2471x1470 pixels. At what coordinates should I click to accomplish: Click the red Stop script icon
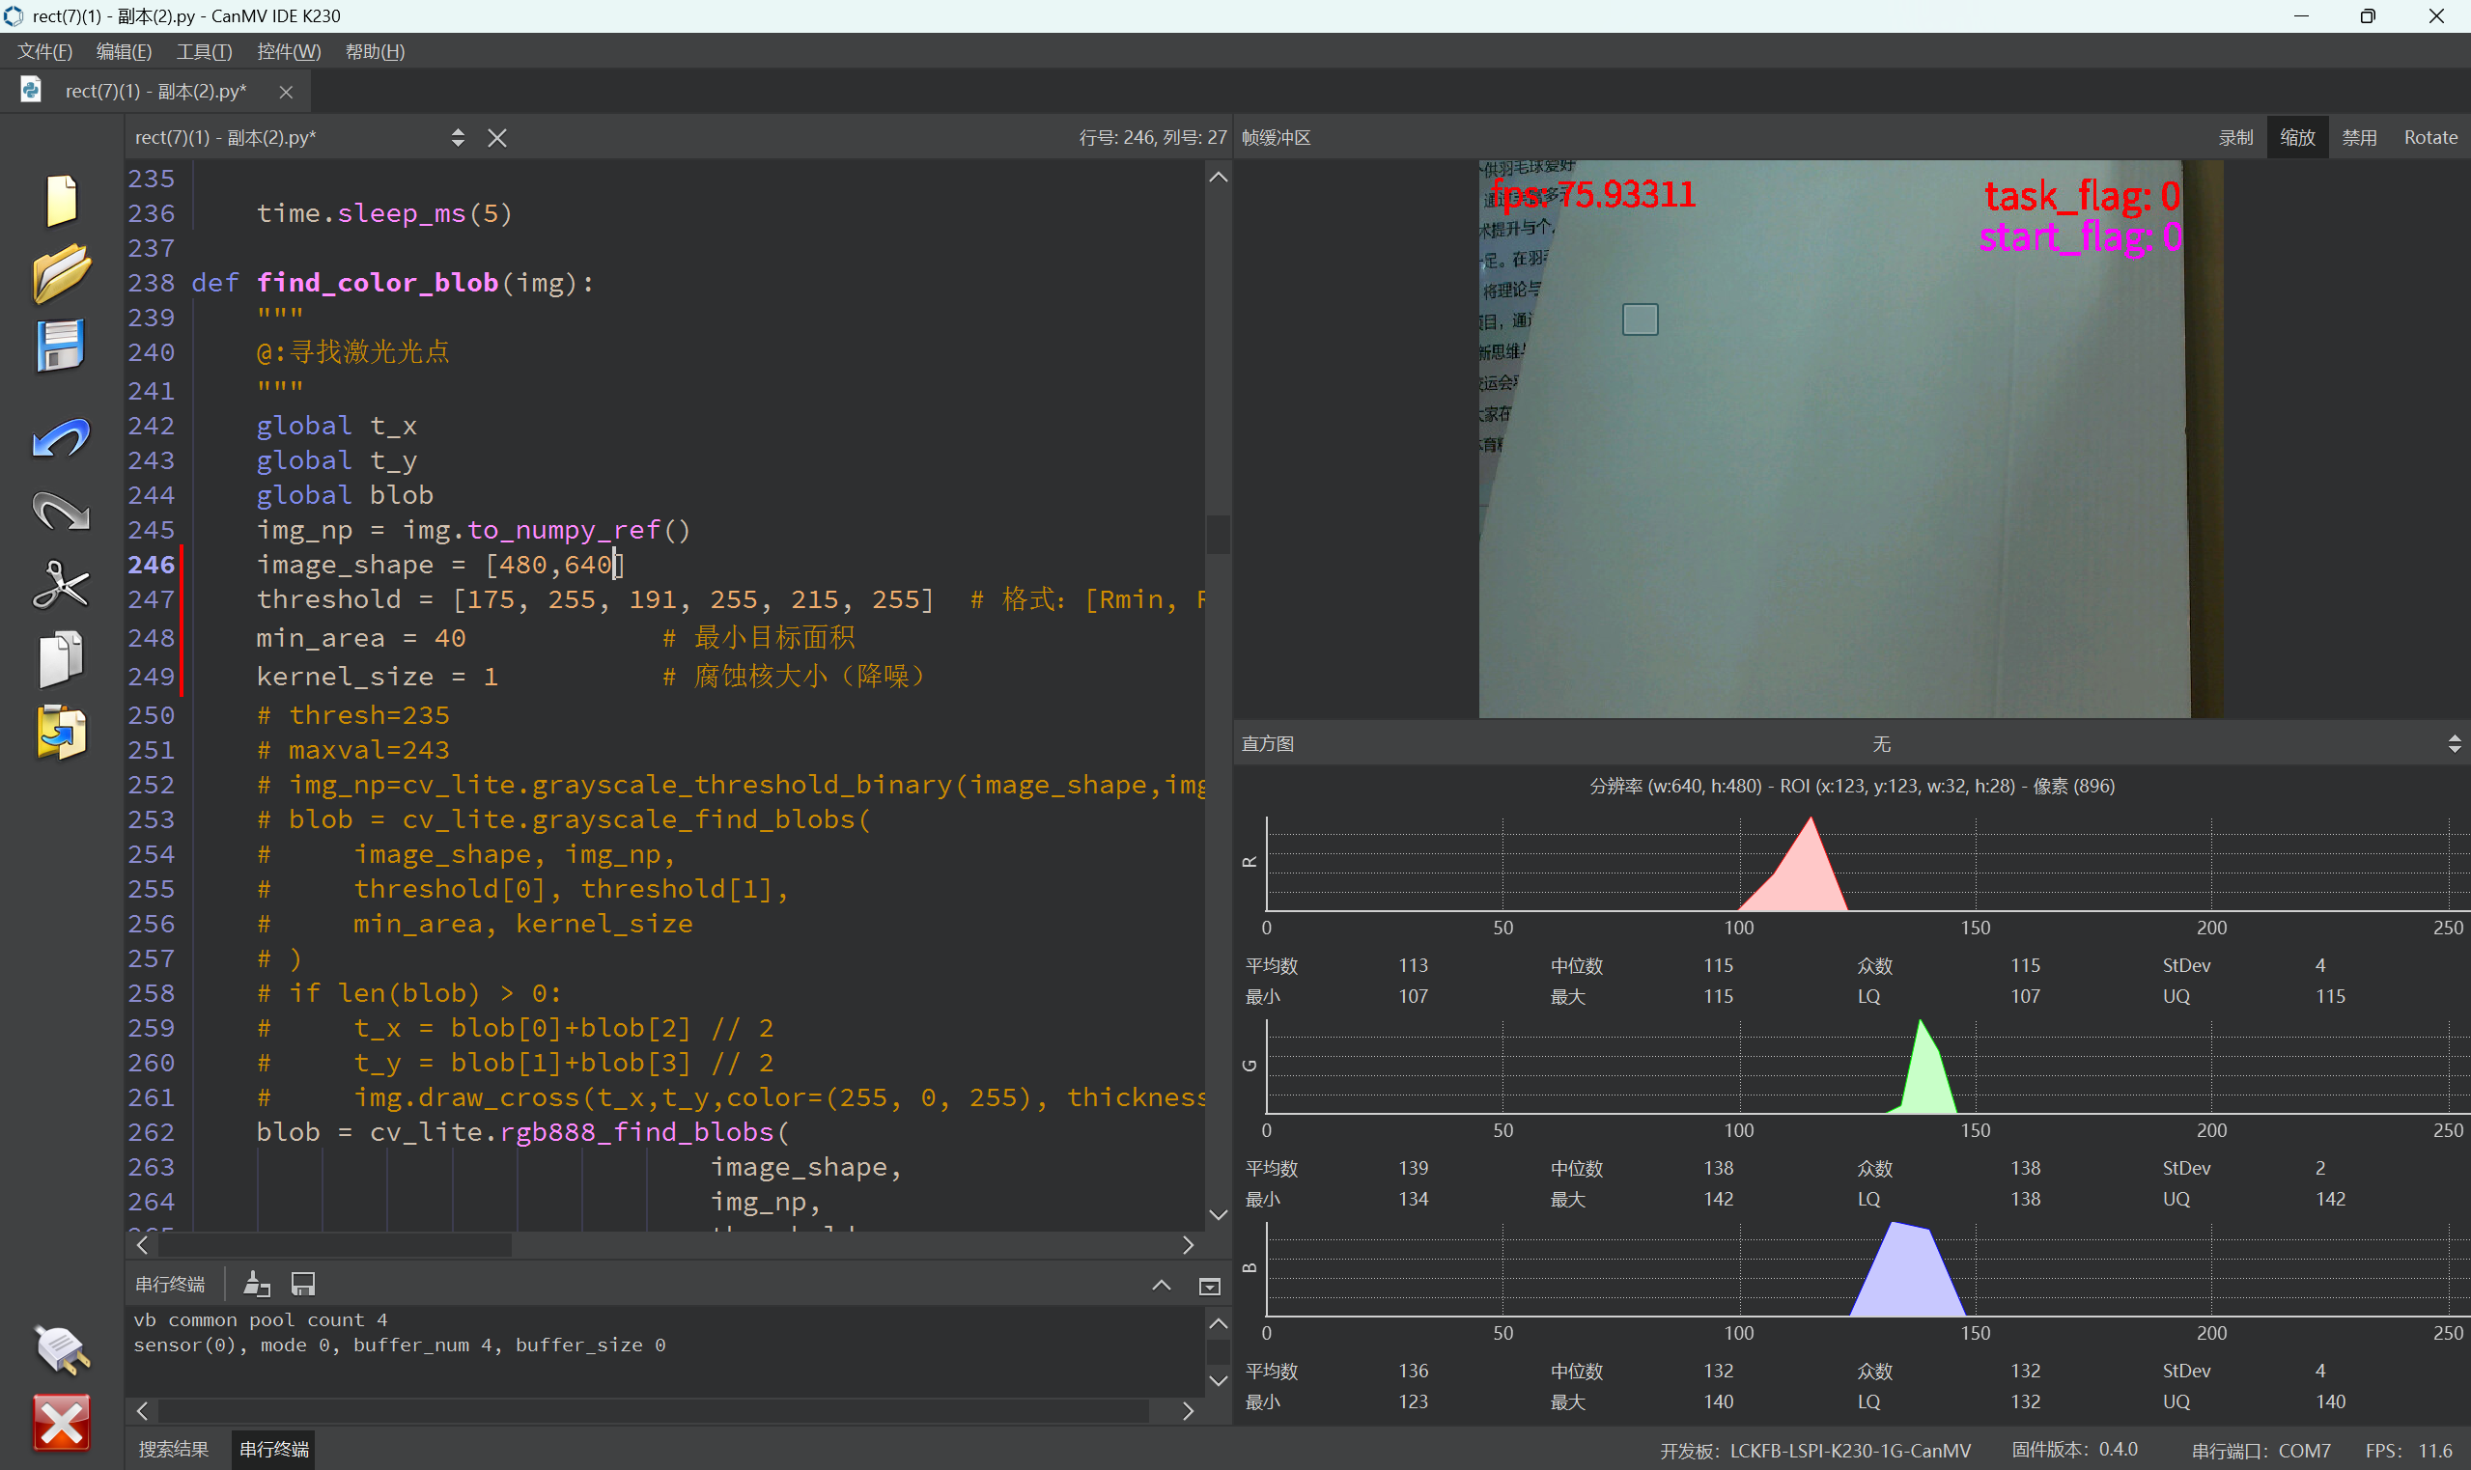pyautogui.click(x=62, y=1423)
